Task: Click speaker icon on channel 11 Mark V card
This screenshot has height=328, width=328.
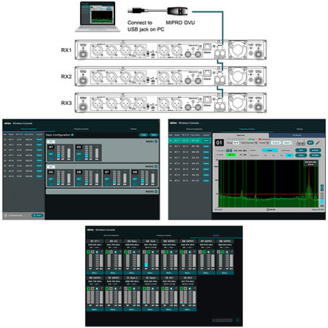Action: tap(134, 289)
